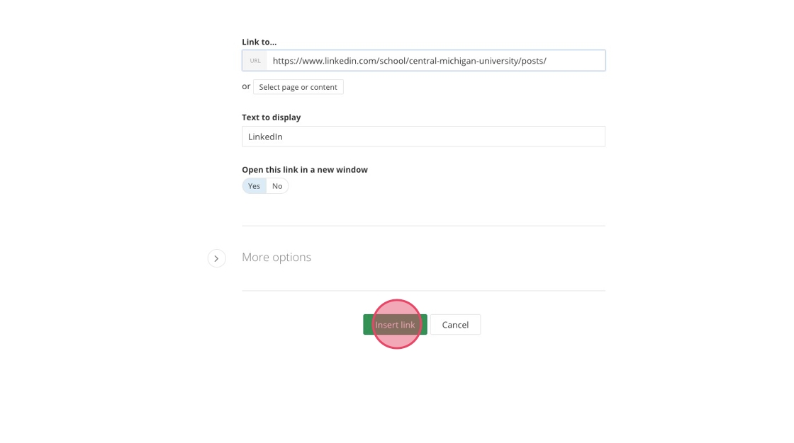The image size is (794, 443).
Task: Place cursor in the LinkedIn display text
Action: (x=266, y=137)
